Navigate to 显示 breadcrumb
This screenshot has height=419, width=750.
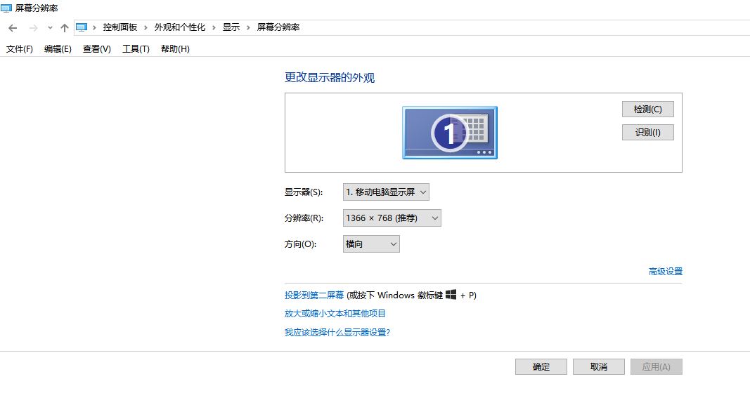pyautogui.click(x=231, y=27)
